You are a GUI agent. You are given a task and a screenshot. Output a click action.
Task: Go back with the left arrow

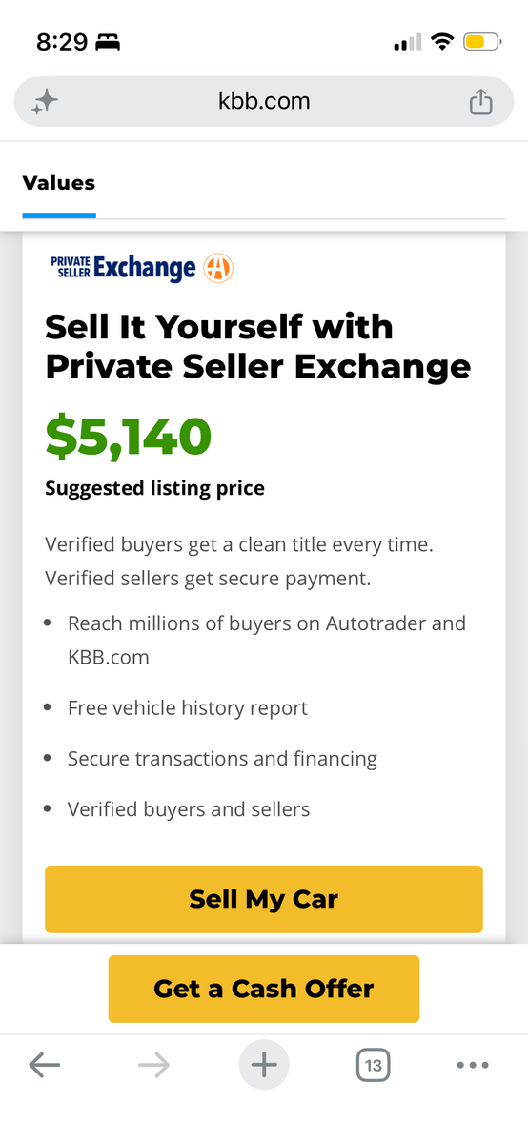tap(45, 1065)
